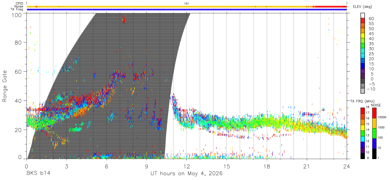
Task: Select the blue 10–100 swatch in NOISE bar
Action: [374, 143]
